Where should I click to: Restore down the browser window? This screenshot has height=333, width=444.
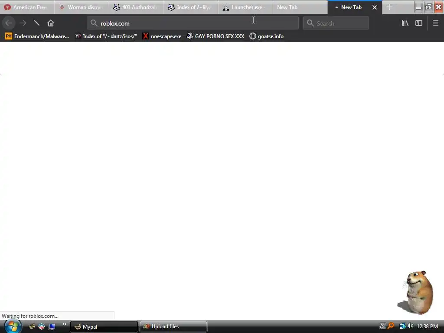tap(428, 7)
